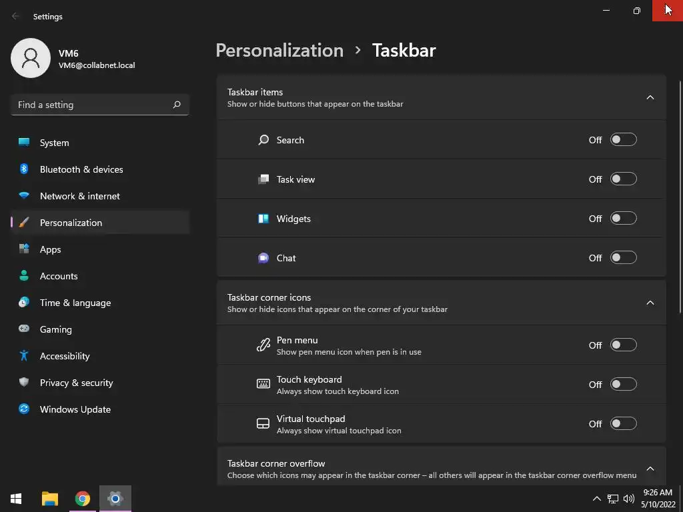The height and width of the screenshot is (512, 683).
Task: Enable the Widgets taskbar button toggle
Action: coord(624,219)
